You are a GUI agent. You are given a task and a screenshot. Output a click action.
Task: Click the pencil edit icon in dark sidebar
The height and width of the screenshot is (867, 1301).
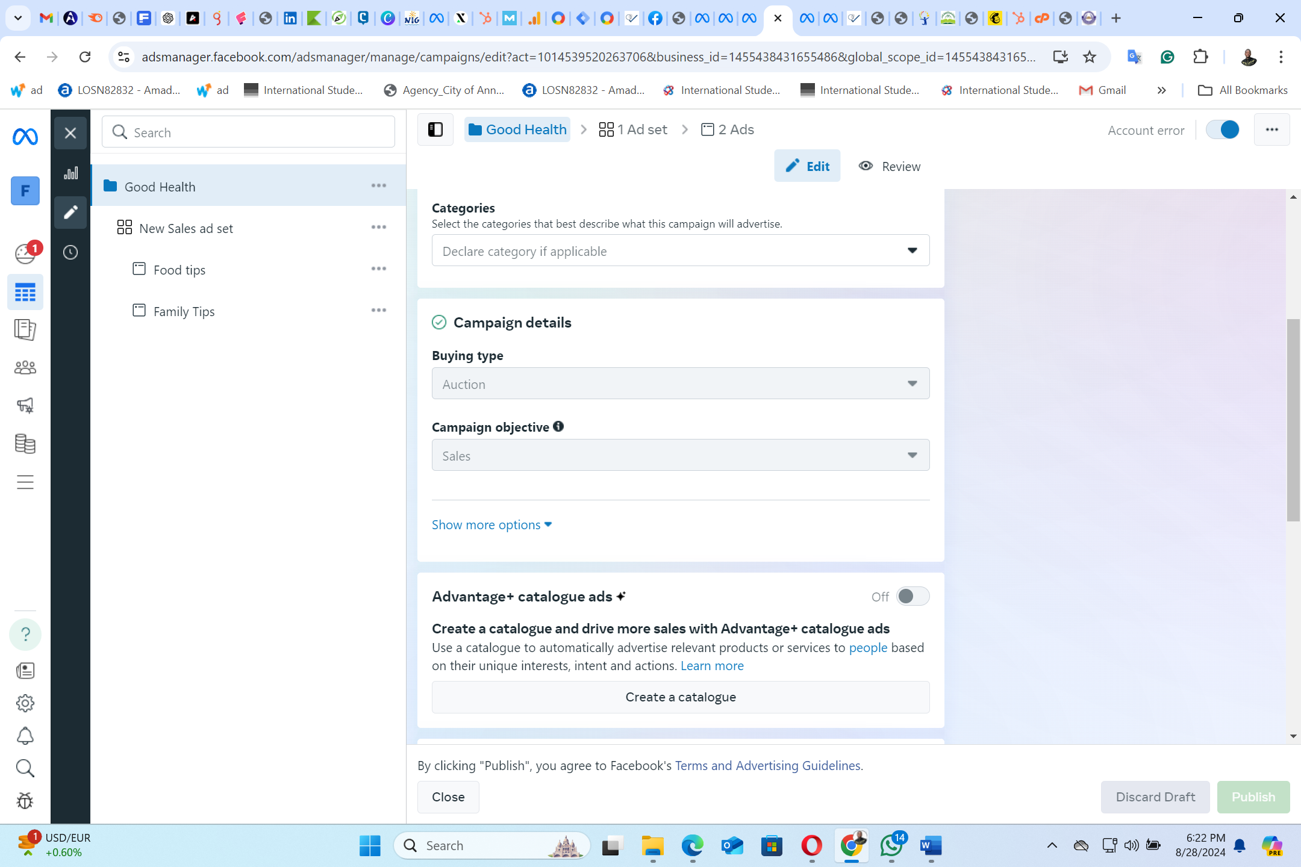click(x=70, y=213)
